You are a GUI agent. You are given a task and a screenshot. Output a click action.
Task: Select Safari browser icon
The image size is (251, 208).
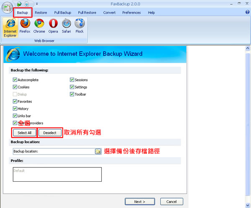[67, 26]
